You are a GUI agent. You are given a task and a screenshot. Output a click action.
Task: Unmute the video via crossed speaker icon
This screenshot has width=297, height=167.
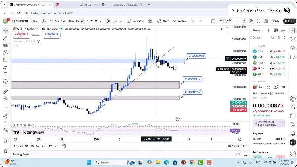pos(287,10)
